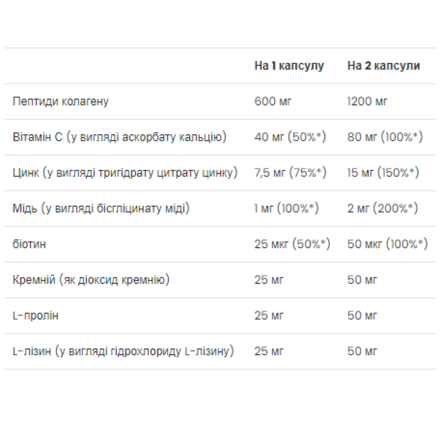This screenshot has width=440, height=440.
Task: Click the "На 1 капсулу" column header
Action: (289, 66)
